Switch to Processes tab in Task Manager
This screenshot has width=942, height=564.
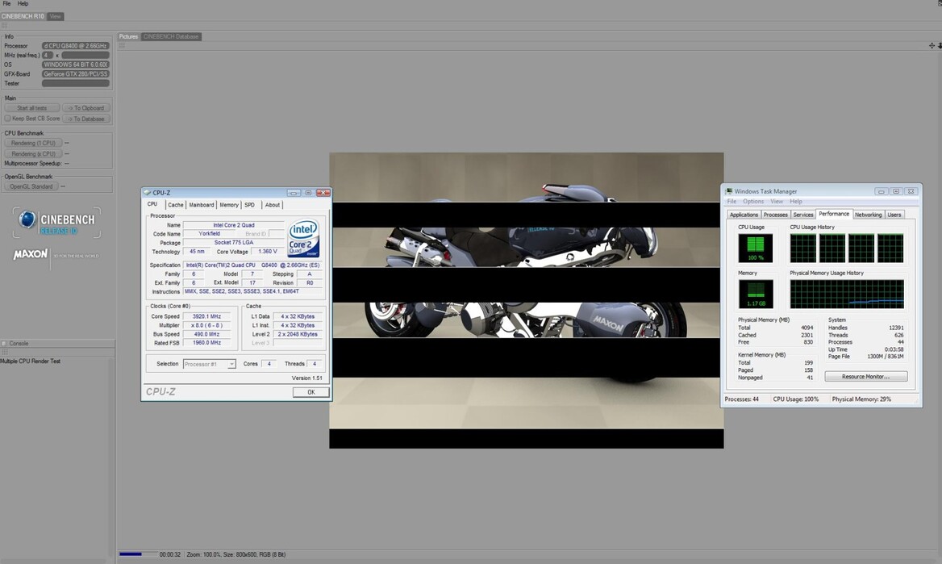776,215
